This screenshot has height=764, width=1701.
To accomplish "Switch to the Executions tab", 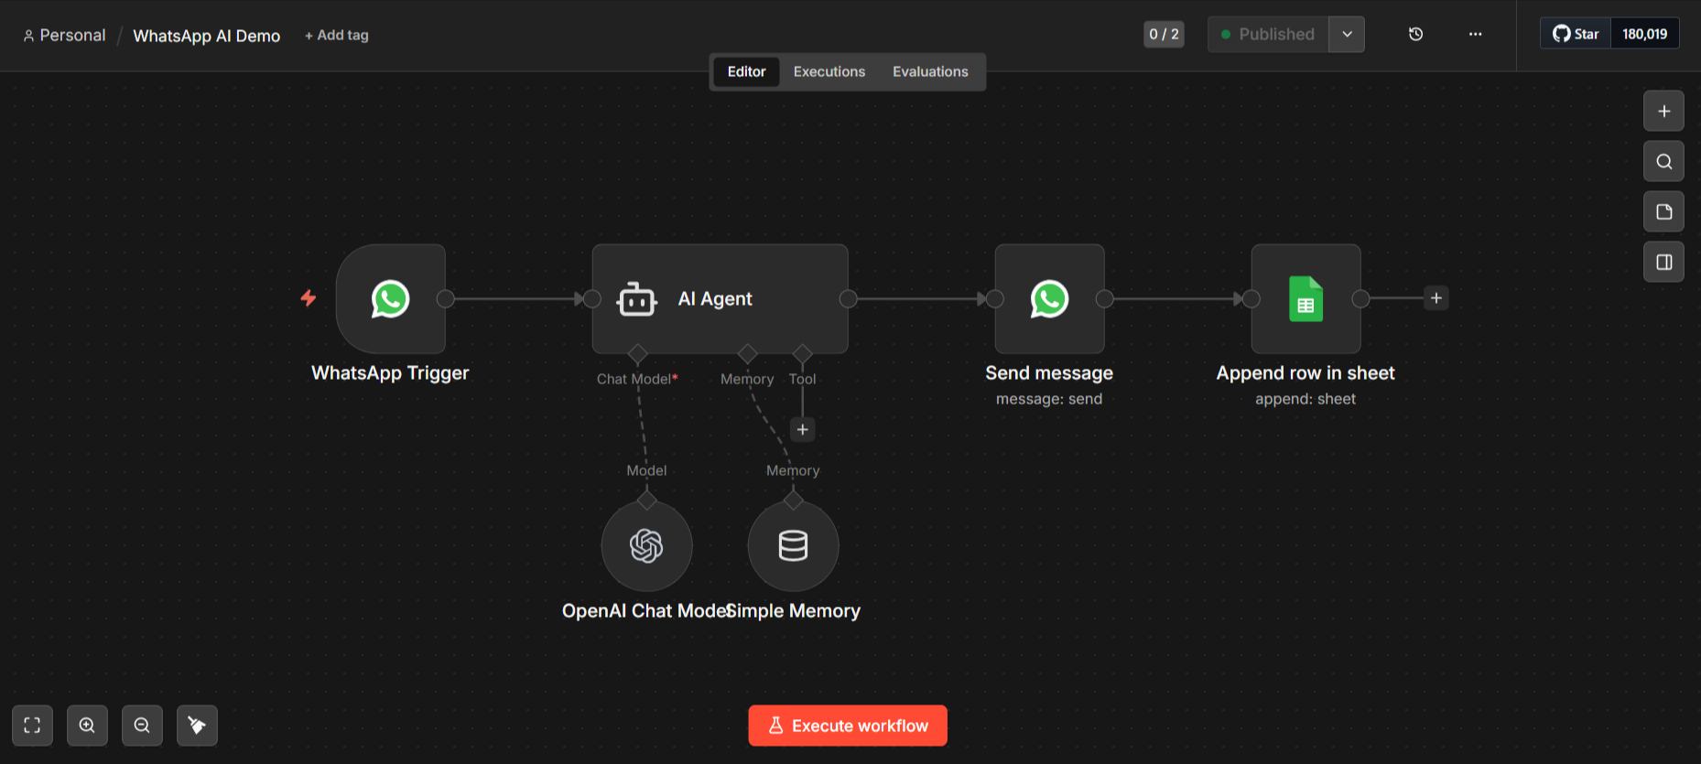I will (829, 71).
